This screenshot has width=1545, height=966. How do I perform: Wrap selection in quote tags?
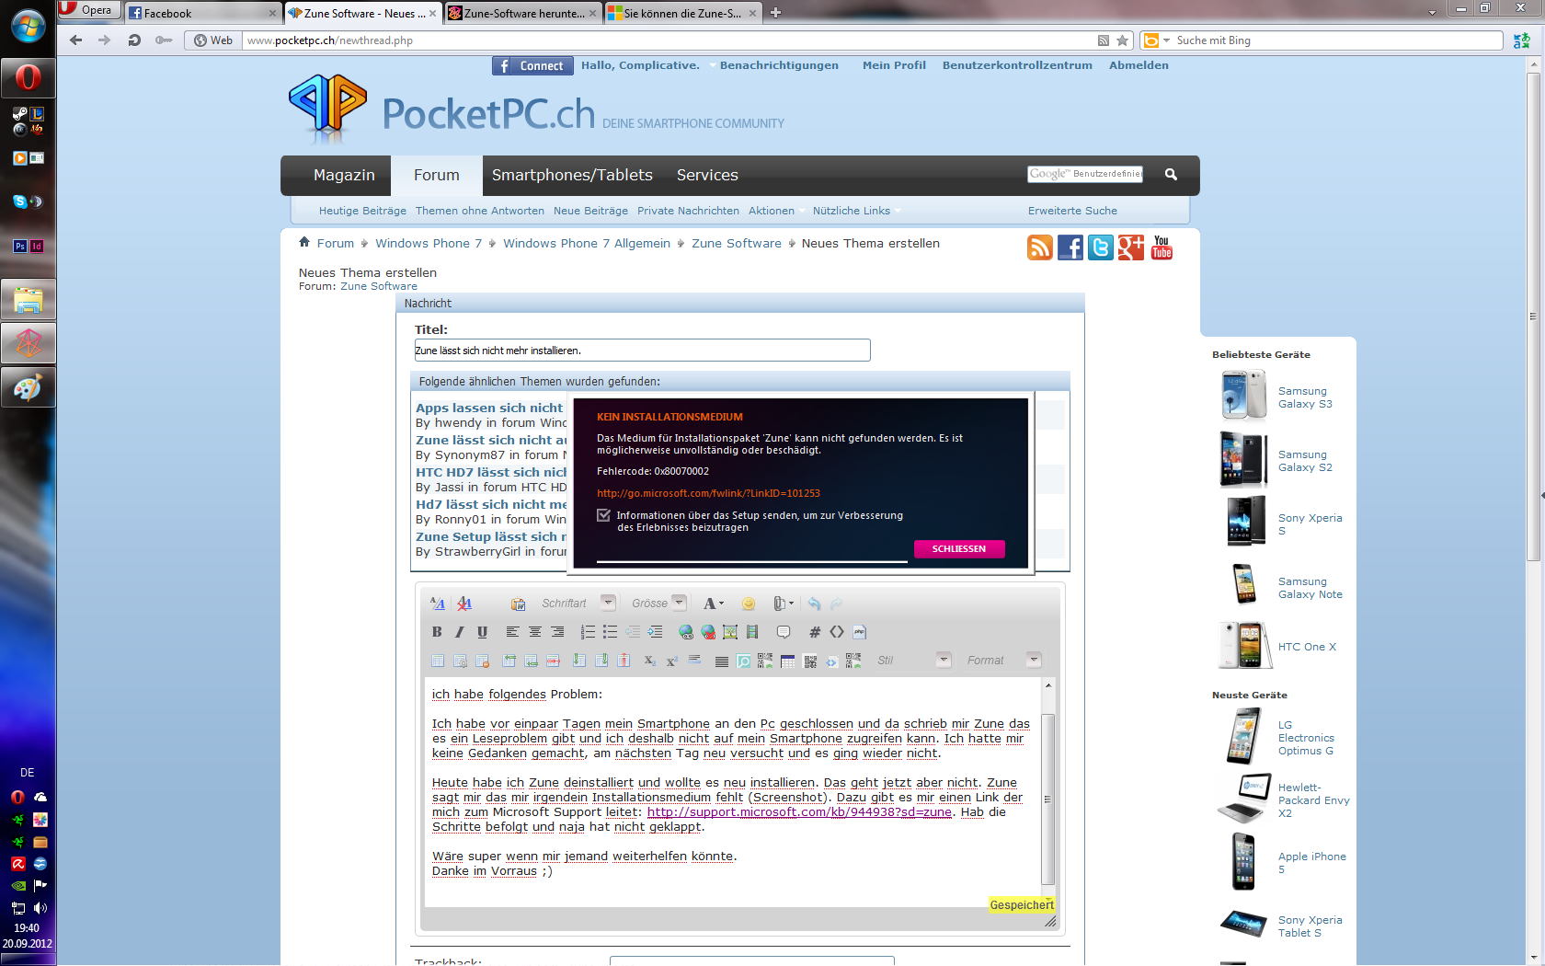784,632
